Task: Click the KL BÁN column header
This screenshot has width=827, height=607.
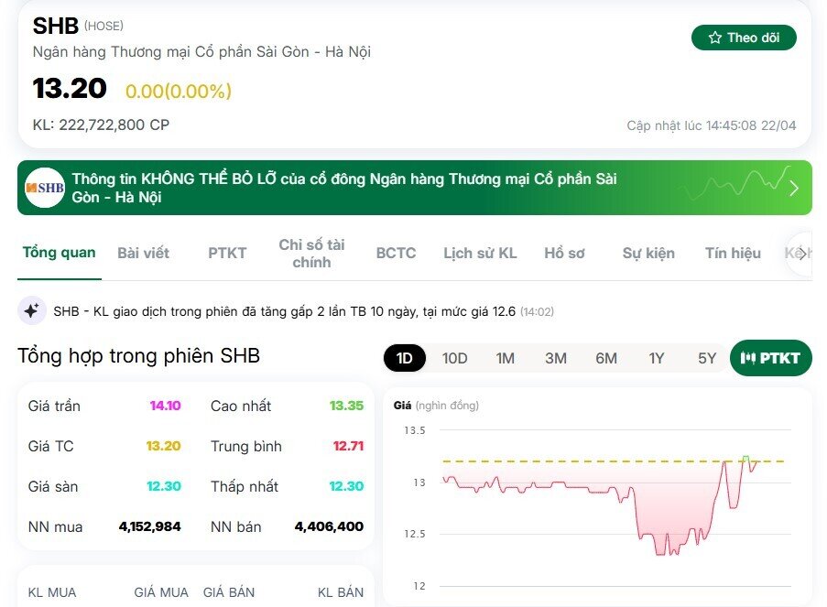Action: [340, 592]
